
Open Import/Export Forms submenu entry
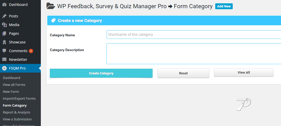tap(19, 98)
